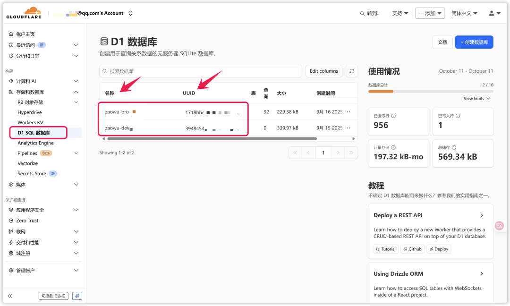Expand 交付和性能 sidebar section
510x306 pixels.
click(76, 243)
